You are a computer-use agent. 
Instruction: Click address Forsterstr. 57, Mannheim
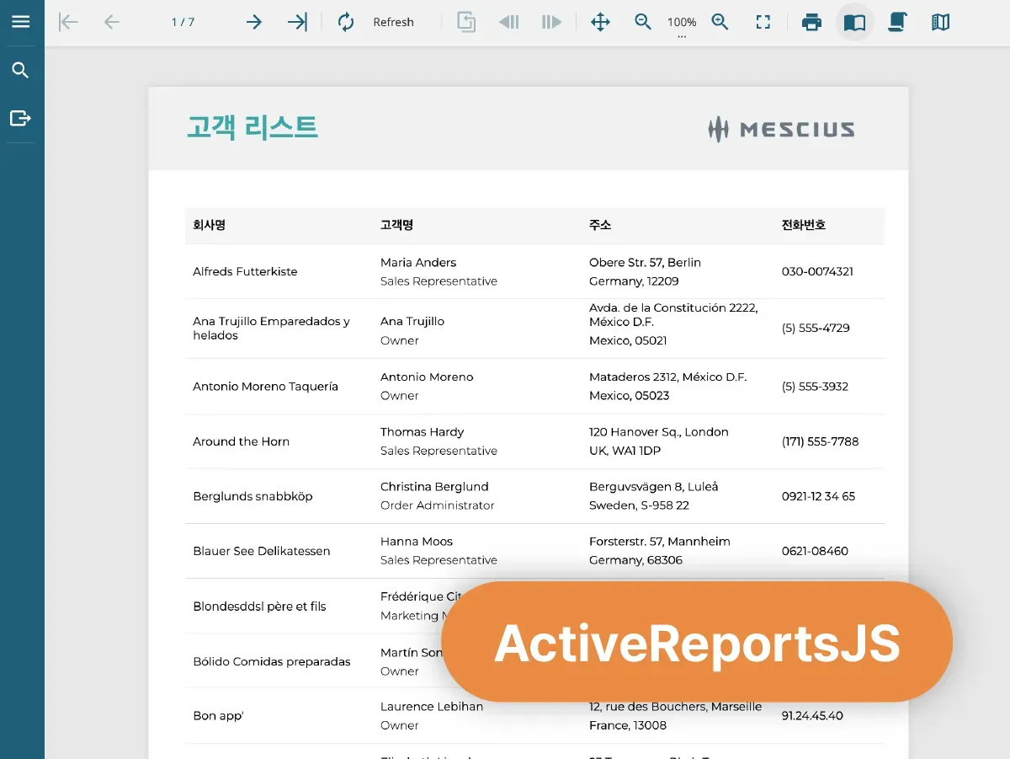pos(659,541)
